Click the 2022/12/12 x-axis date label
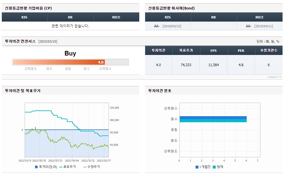 [x=88, y=160]
